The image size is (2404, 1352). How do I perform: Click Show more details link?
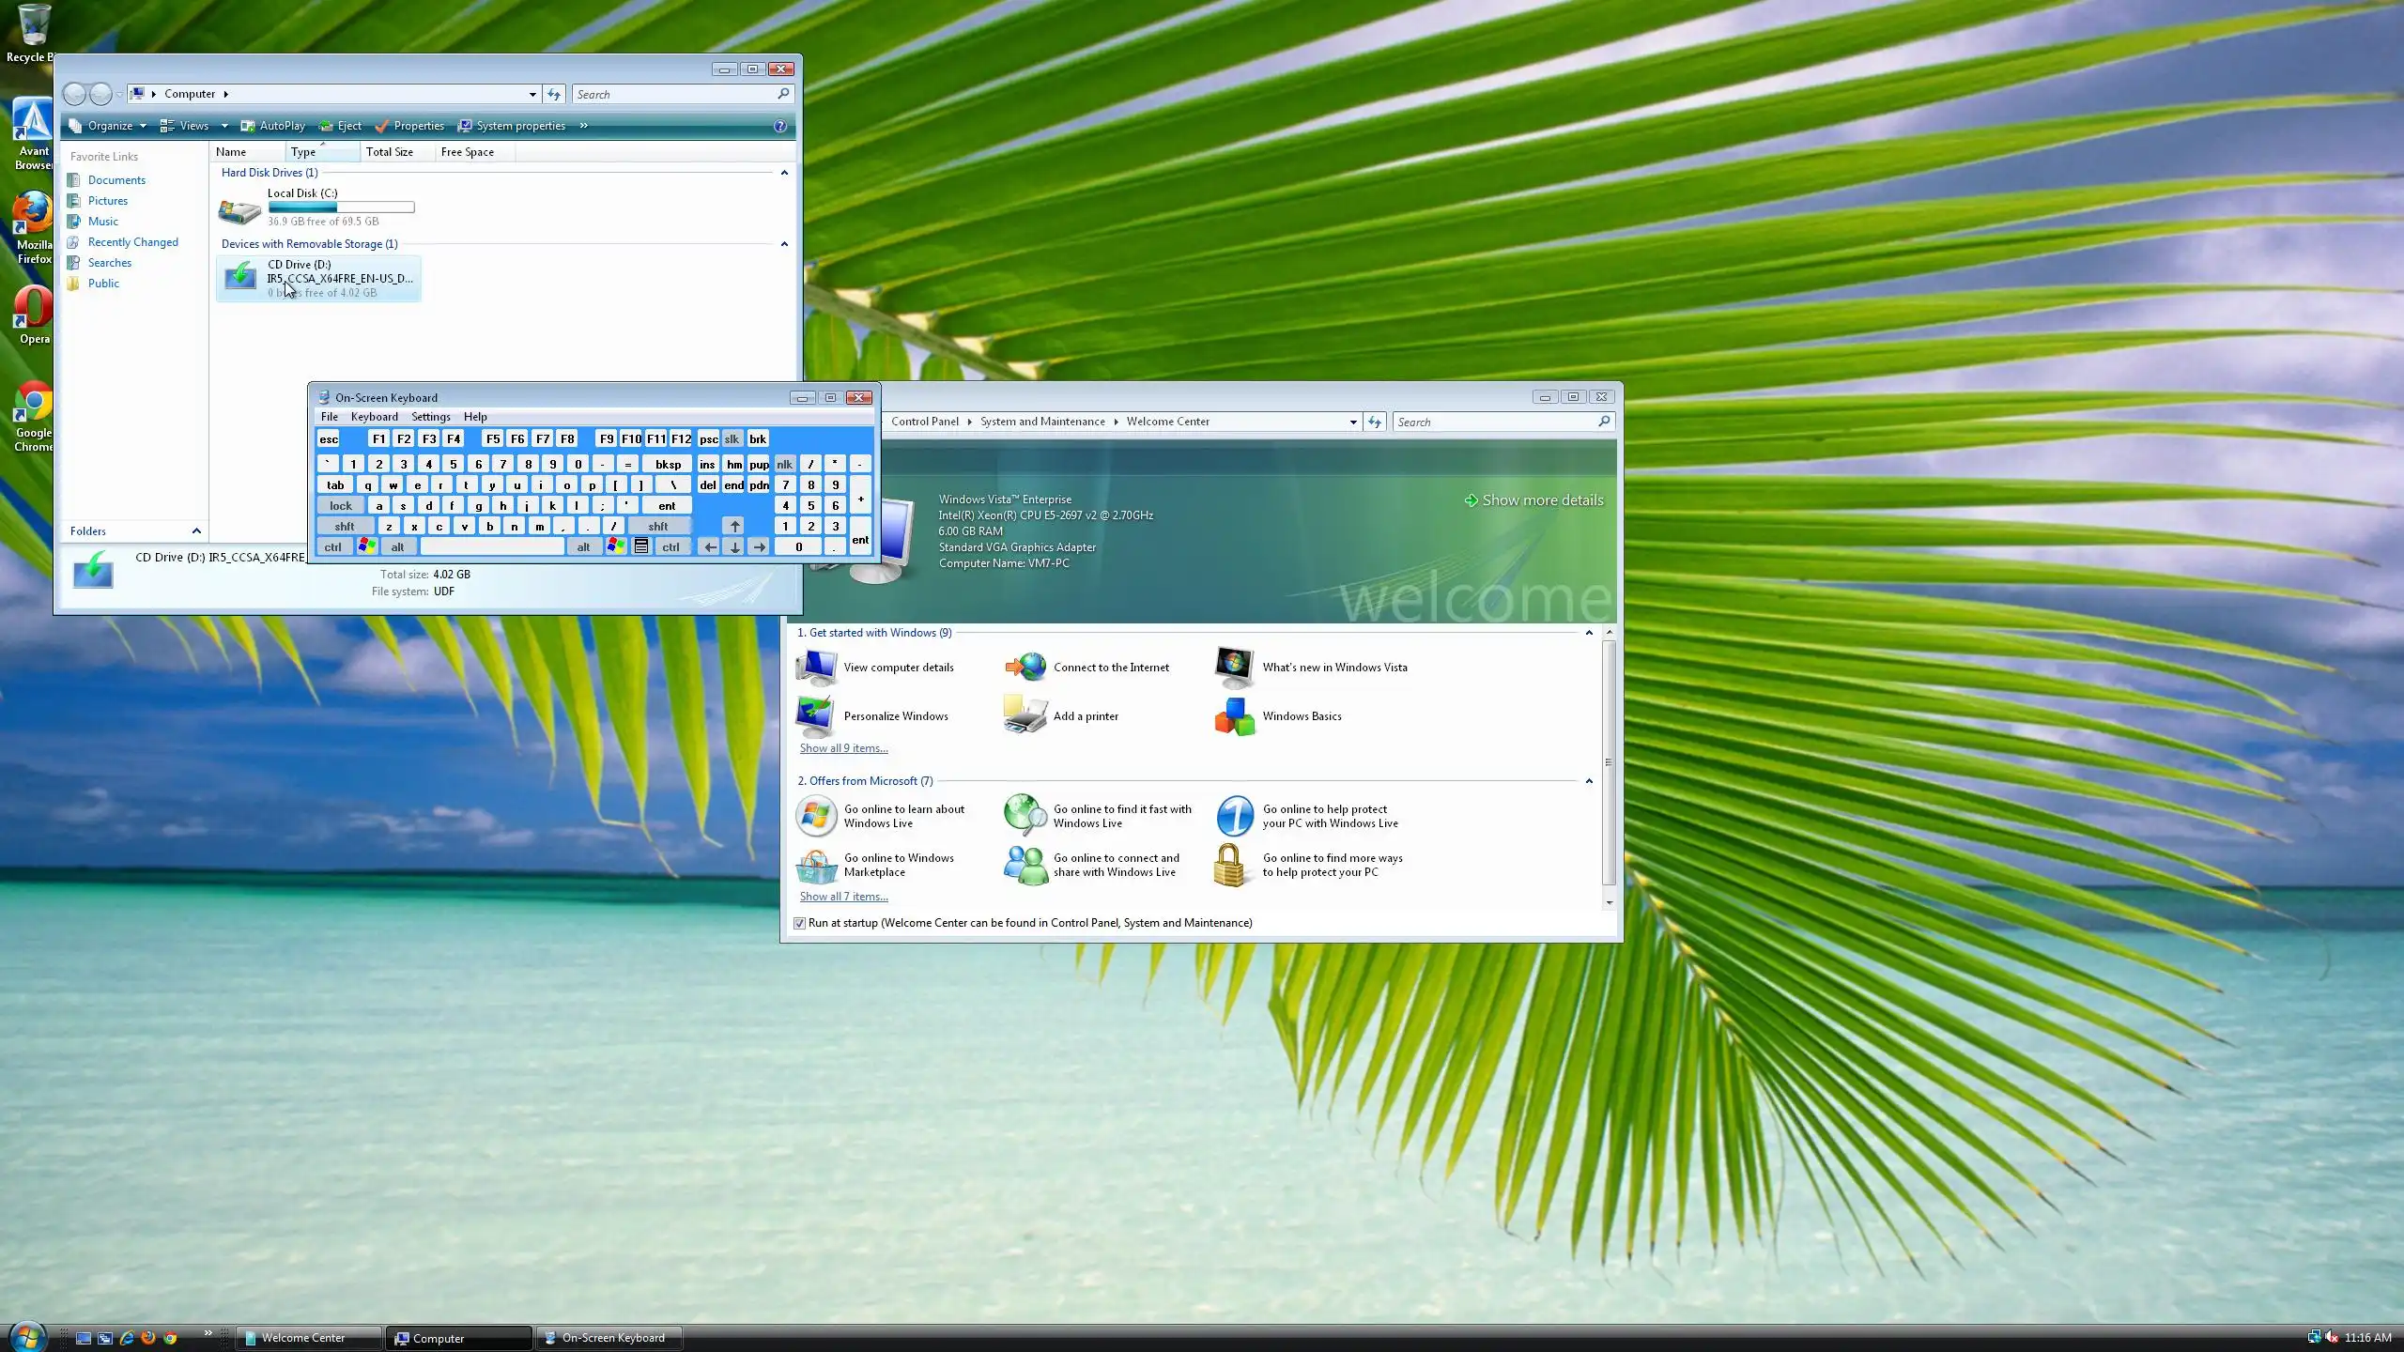click(x=1542, y=500)
